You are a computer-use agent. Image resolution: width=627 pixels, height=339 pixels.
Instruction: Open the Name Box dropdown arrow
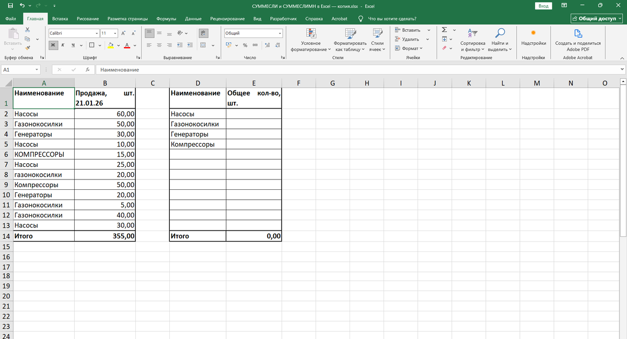pyautogui.click(x=37, y=69)
